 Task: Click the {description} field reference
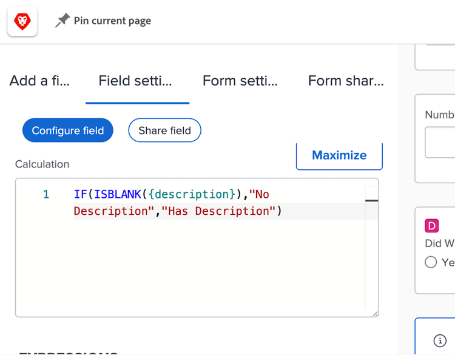click(x=192, y=194)
